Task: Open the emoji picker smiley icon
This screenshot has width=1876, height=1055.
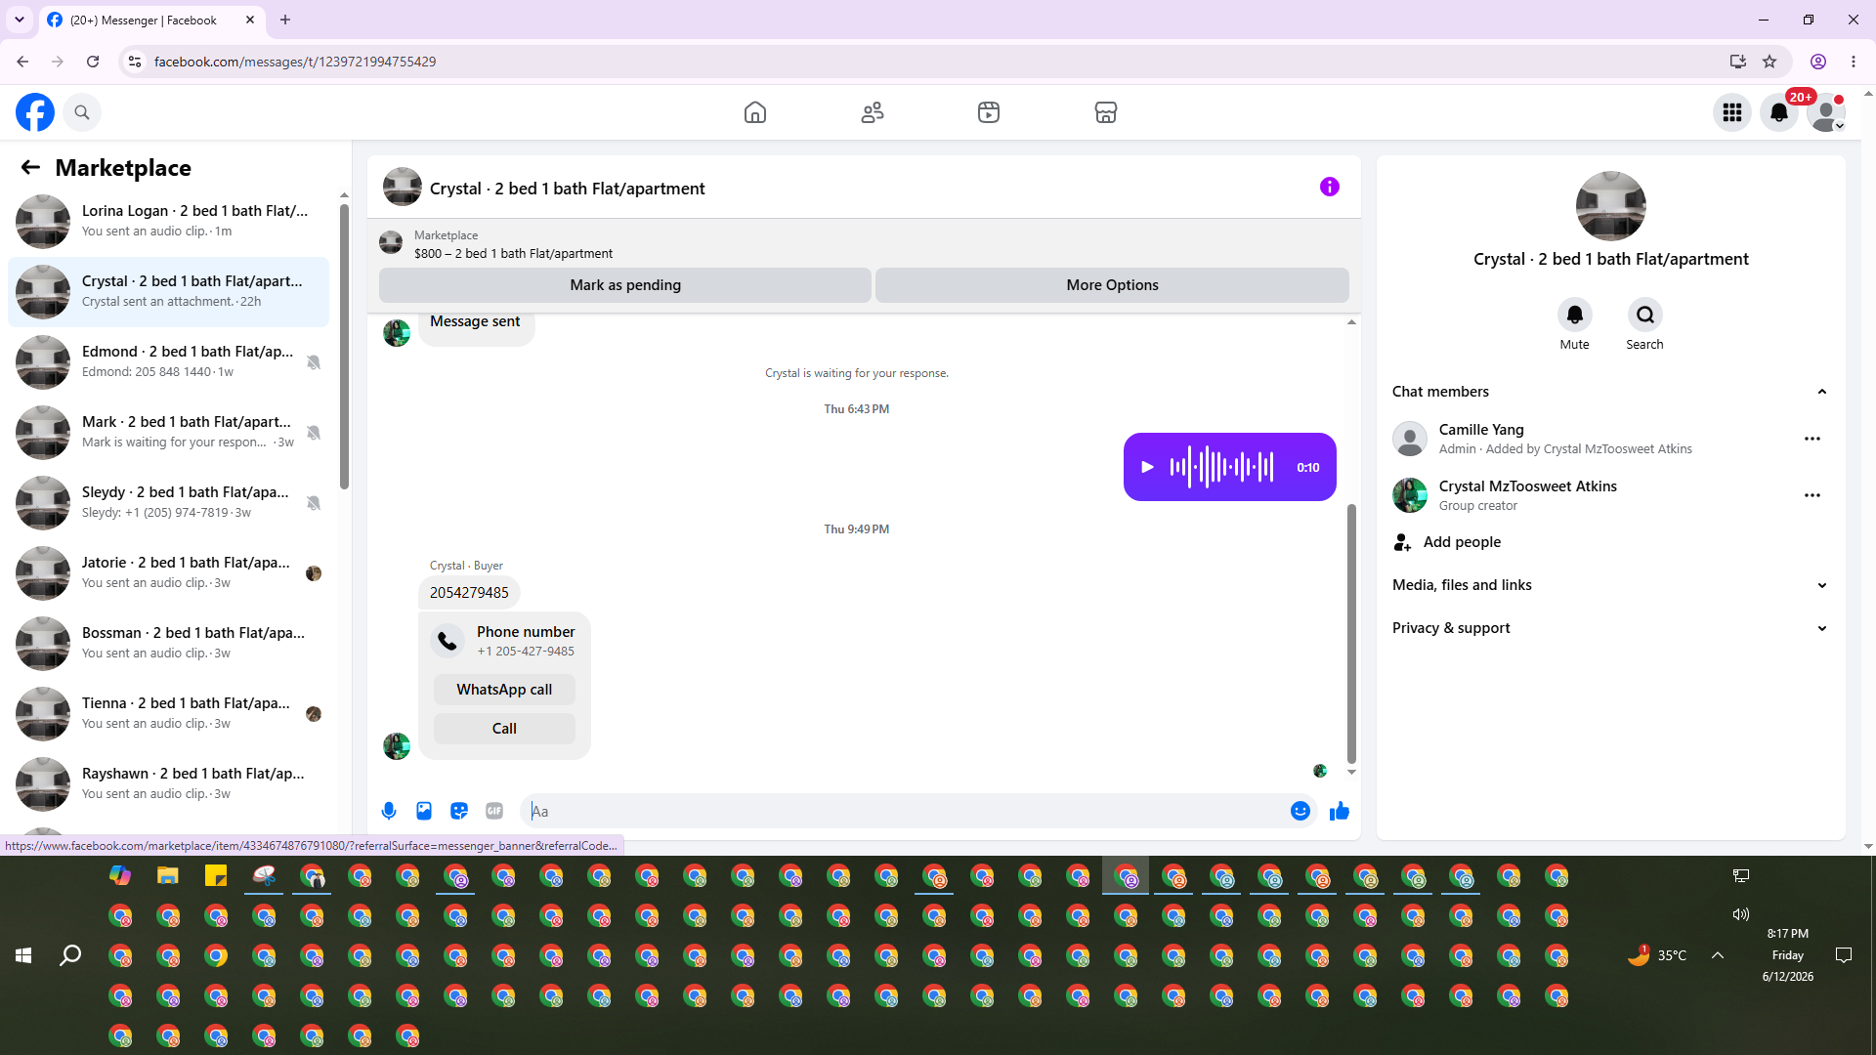Action: click(x=1300, y=811)
